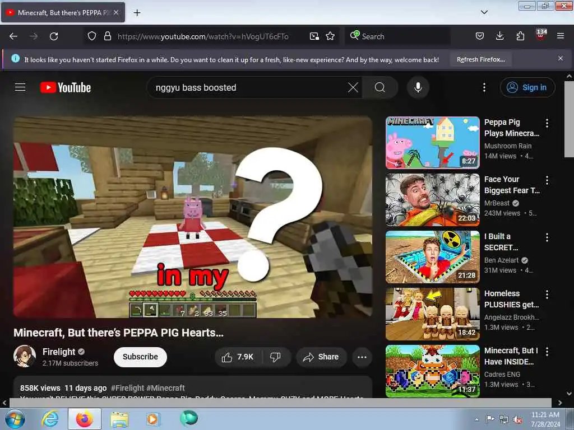Screen dimensions: 574x430
Task: Launch Internet Explorer from the taskbar
Action: click(x=50, y=419)
